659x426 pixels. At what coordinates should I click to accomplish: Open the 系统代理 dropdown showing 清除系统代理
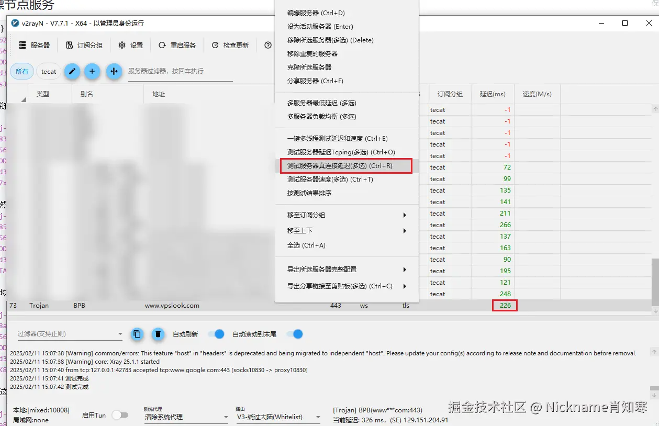[x=186, y=417]
